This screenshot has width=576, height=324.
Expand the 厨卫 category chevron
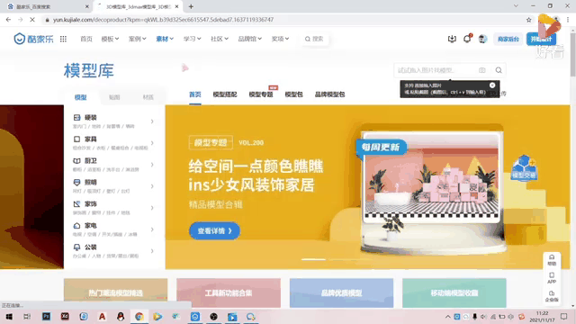152,165
